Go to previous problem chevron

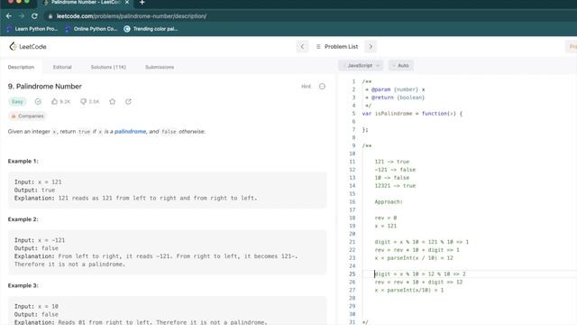click(x=303, y=46)
